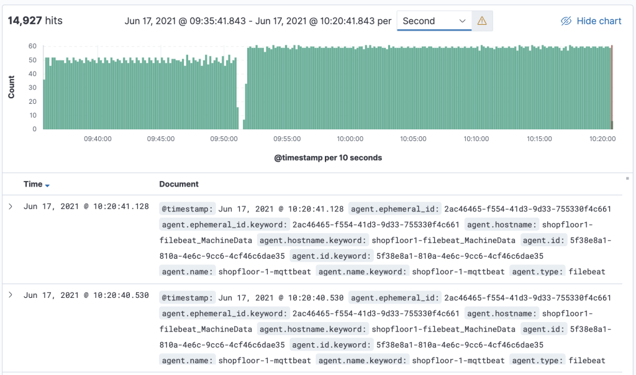Click the warning triangle icon beside interval selector
636x375 pixels.
tap(482, 21)
